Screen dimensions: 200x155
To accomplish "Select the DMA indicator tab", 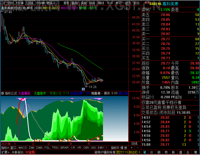I will (39, 148).
